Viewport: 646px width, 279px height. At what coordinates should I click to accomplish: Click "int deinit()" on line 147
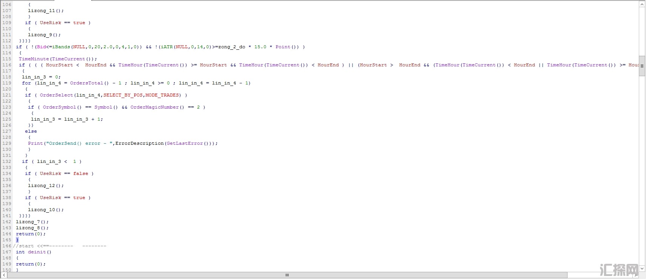[34, 252]
